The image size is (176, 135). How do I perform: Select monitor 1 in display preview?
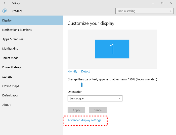point(112,49)
